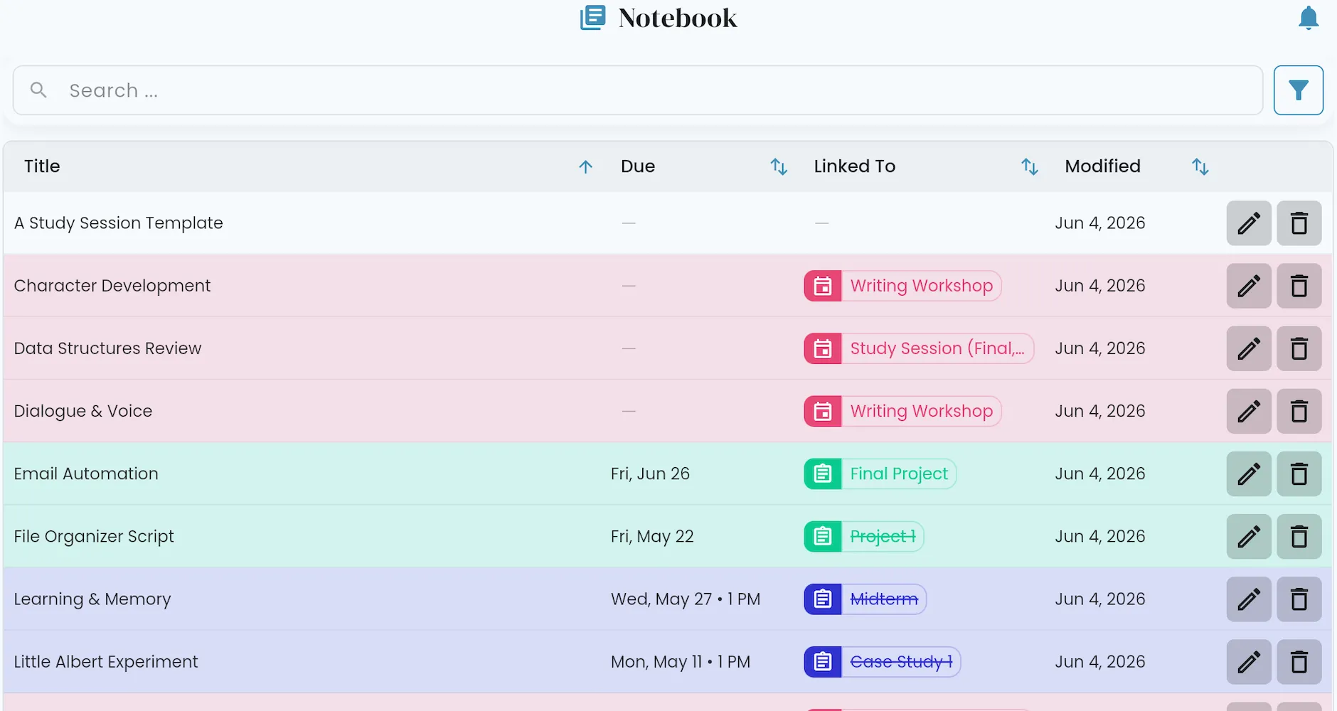Open note titled Little Albert Experiment
This screenshot has width=1337, height=711.
pos(106,661)
